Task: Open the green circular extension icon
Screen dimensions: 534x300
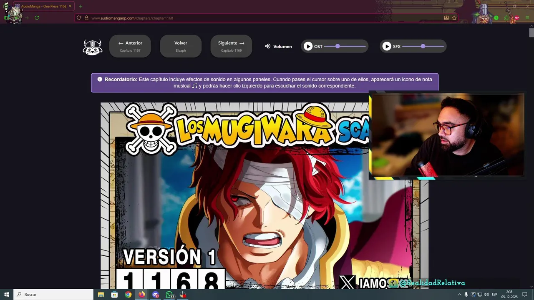Action: click(496, 18)
